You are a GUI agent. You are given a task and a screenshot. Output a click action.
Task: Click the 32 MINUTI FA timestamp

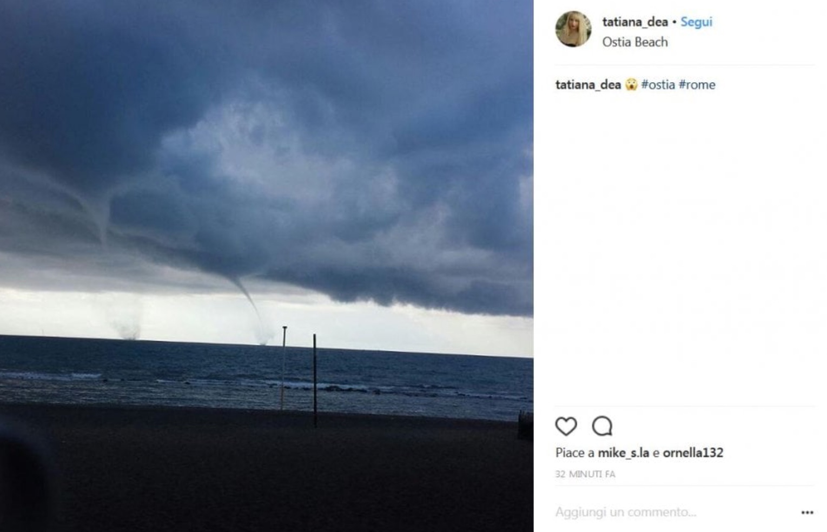click(585, 474)
